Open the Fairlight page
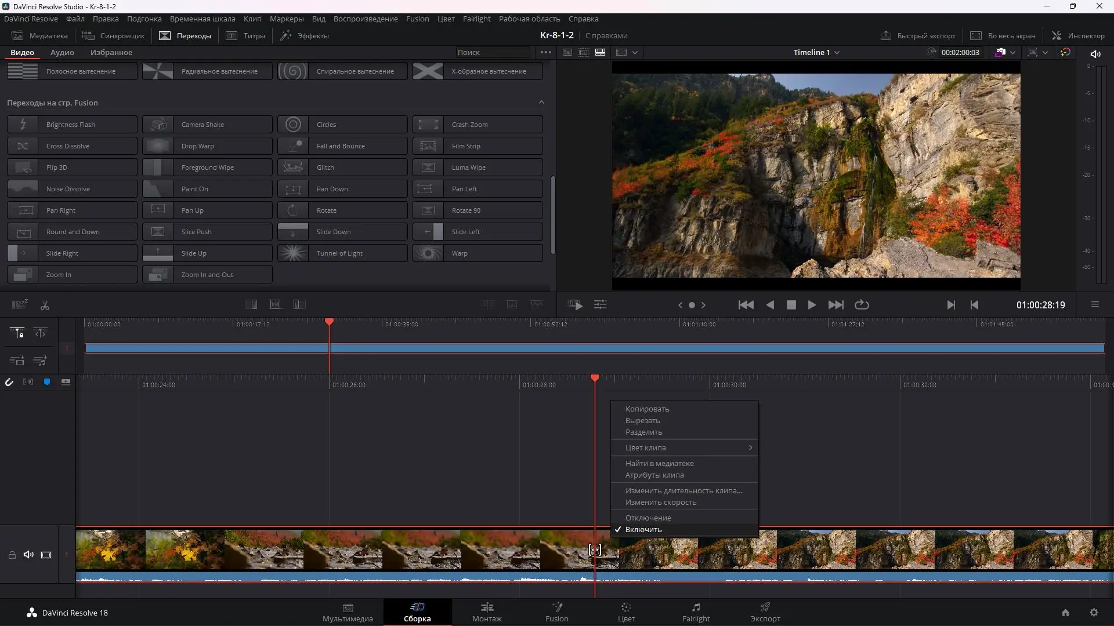The image size is (1114, 626). (696, 612)
